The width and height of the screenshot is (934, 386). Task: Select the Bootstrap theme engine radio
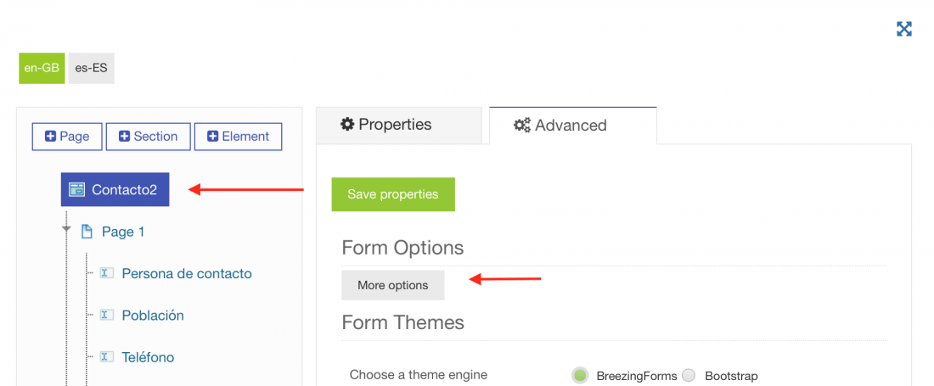[x=689, y=375]
